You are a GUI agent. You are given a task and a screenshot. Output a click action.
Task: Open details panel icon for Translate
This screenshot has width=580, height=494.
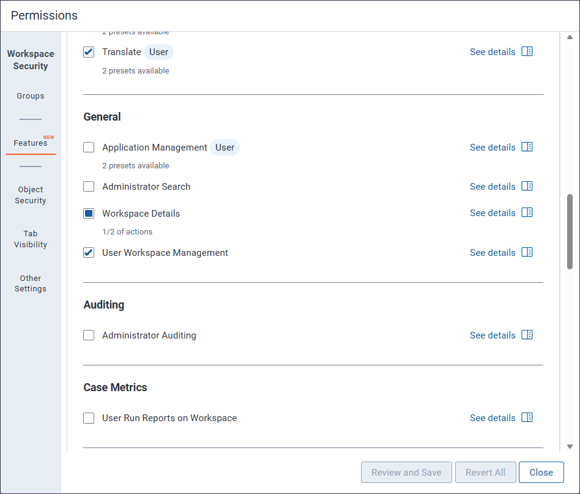pyautogui.click(x=527, y=51)
